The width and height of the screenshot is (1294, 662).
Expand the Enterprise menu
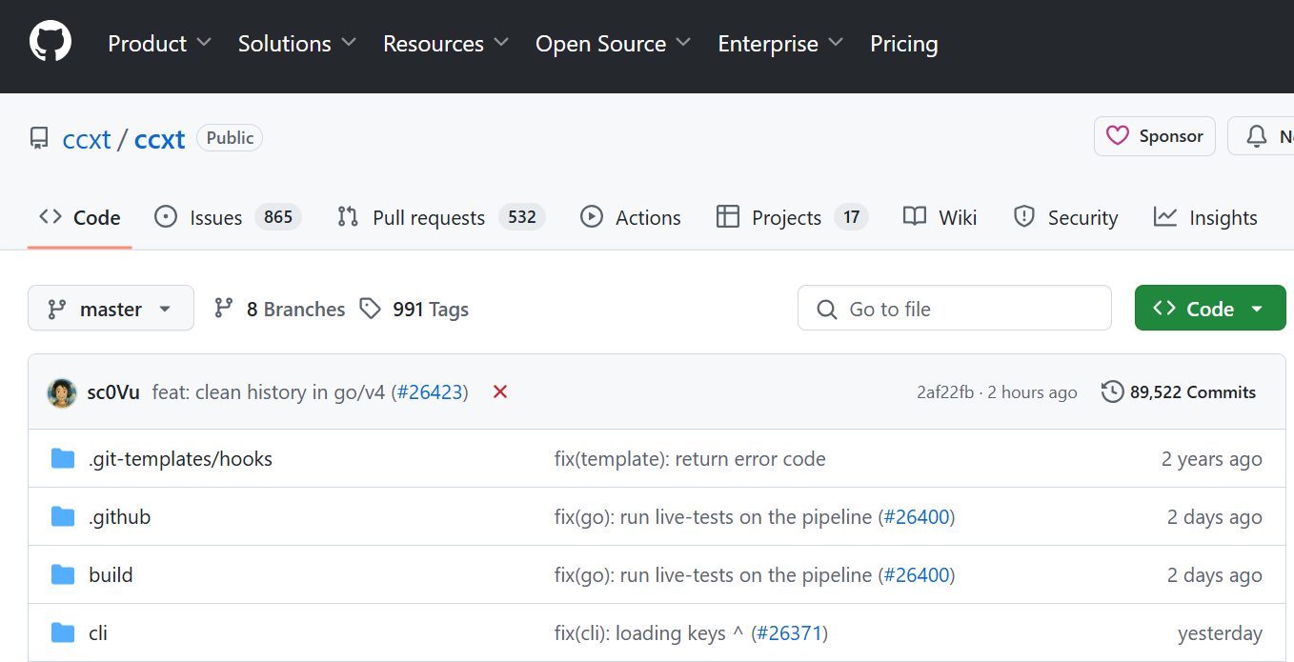pyautogui.click(x=780, y=44)
